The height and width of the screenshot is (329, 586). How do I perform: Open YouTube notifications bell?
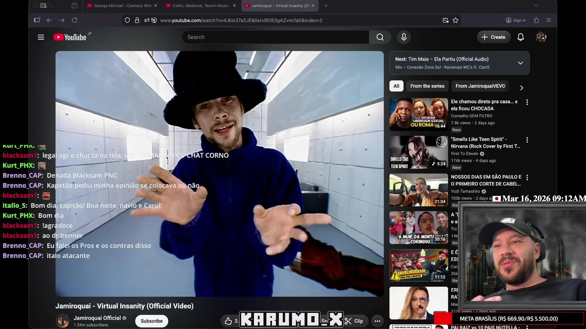521,37
